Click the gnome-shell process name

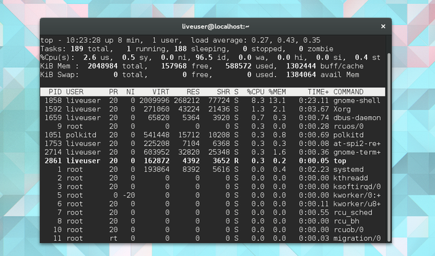(x=357, y=100)
